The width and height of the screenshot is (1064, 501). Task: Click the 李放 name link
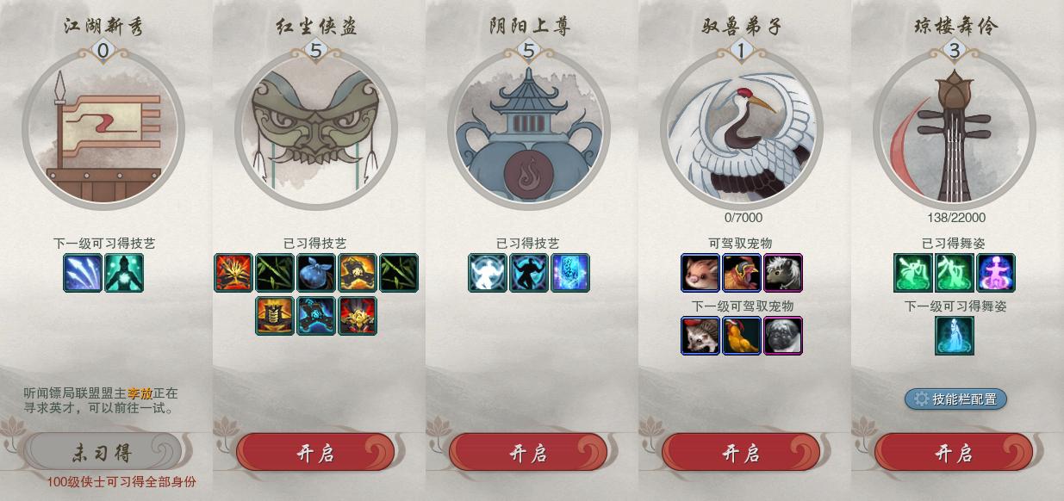[x=140, y=393]
